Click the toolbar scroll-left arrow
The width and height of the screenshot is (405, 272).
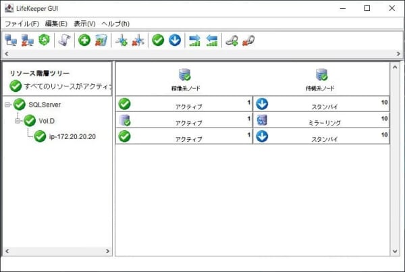(x=7, y=54)
